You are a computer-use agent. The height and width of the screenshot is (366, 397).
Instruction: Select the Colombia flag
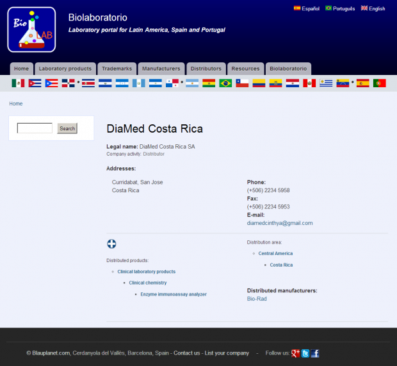tap(259, 83)
